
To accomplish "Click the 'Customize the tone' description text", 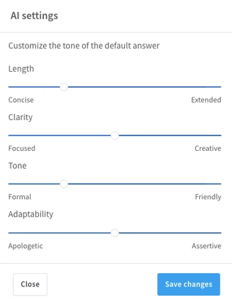I will (84, 46).
